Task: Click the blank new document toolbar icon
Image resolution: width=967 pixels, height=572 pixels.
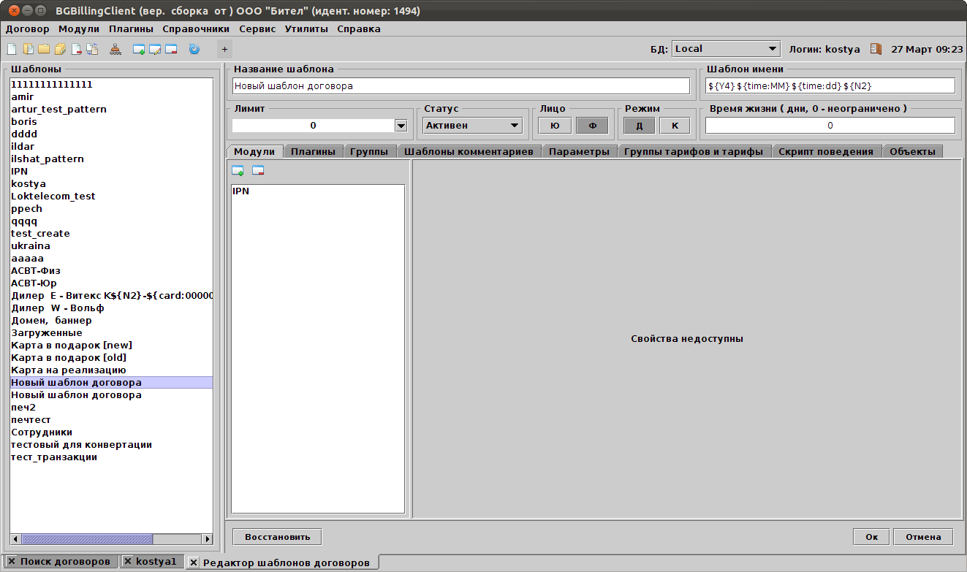Action: [x=12, y=50]
